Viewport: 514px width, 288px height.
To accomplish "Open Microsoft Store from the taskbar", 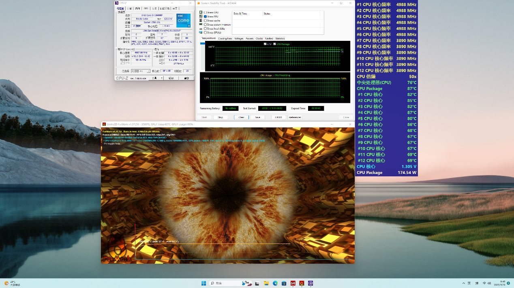I will [284, 283].
